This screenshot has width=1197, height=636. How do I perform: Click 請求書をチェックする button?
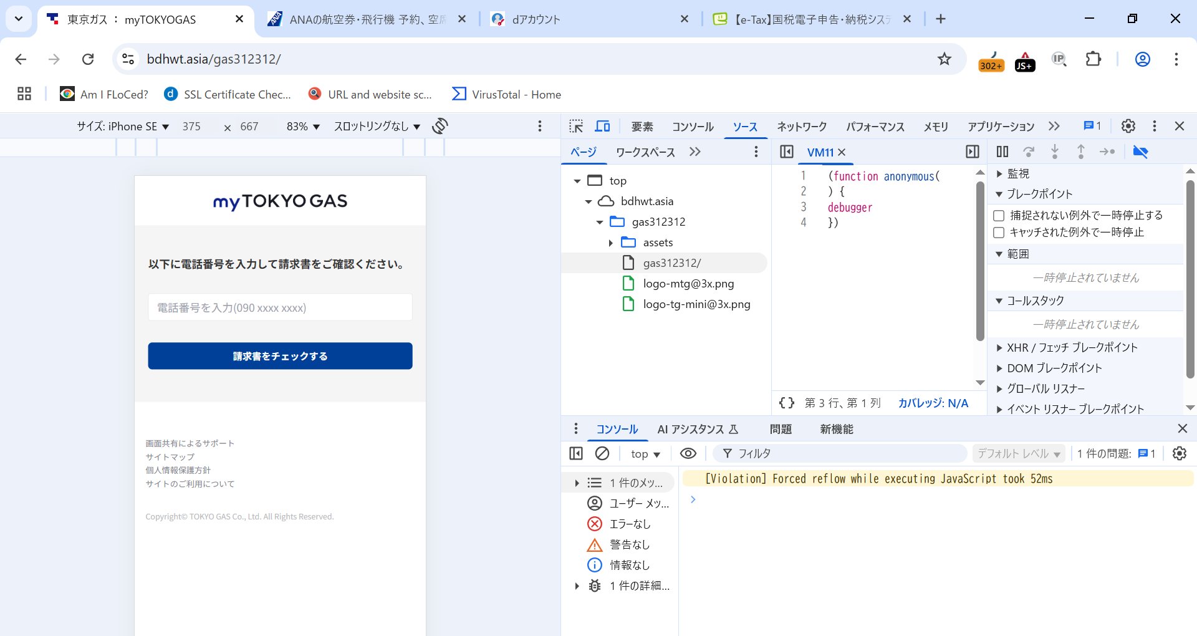tap(280, 356)
